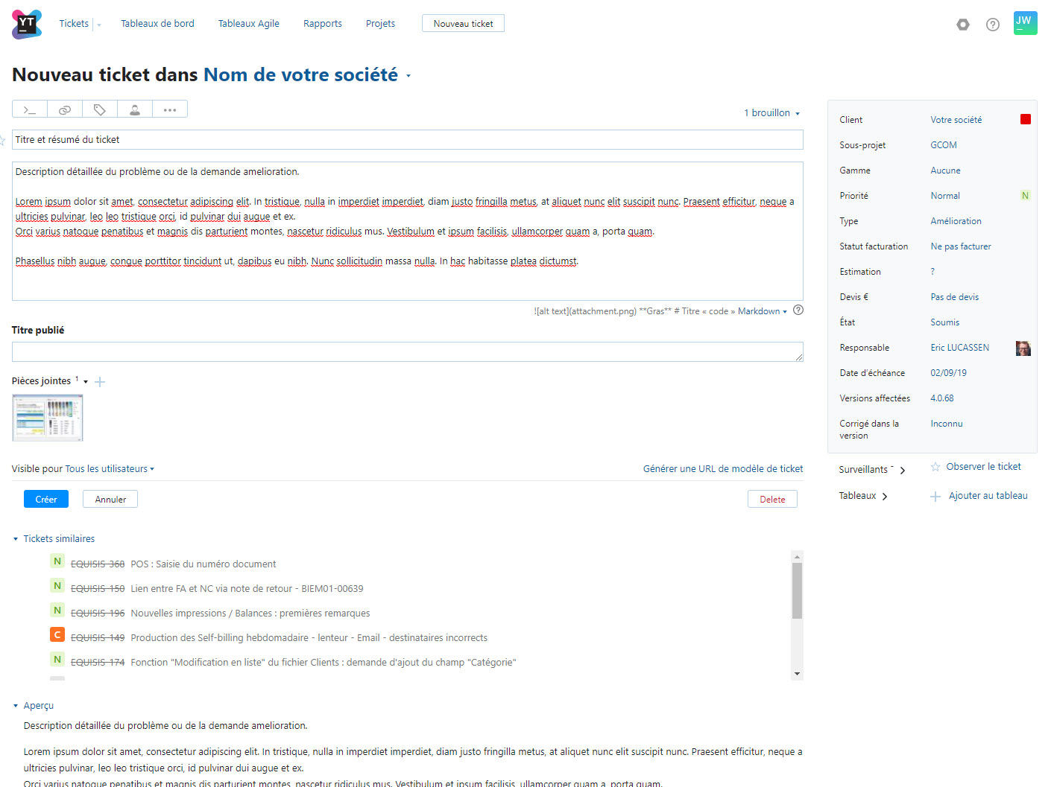
Task: Click Générer une URL de modèle link
Action: click(x=722, y=469)
